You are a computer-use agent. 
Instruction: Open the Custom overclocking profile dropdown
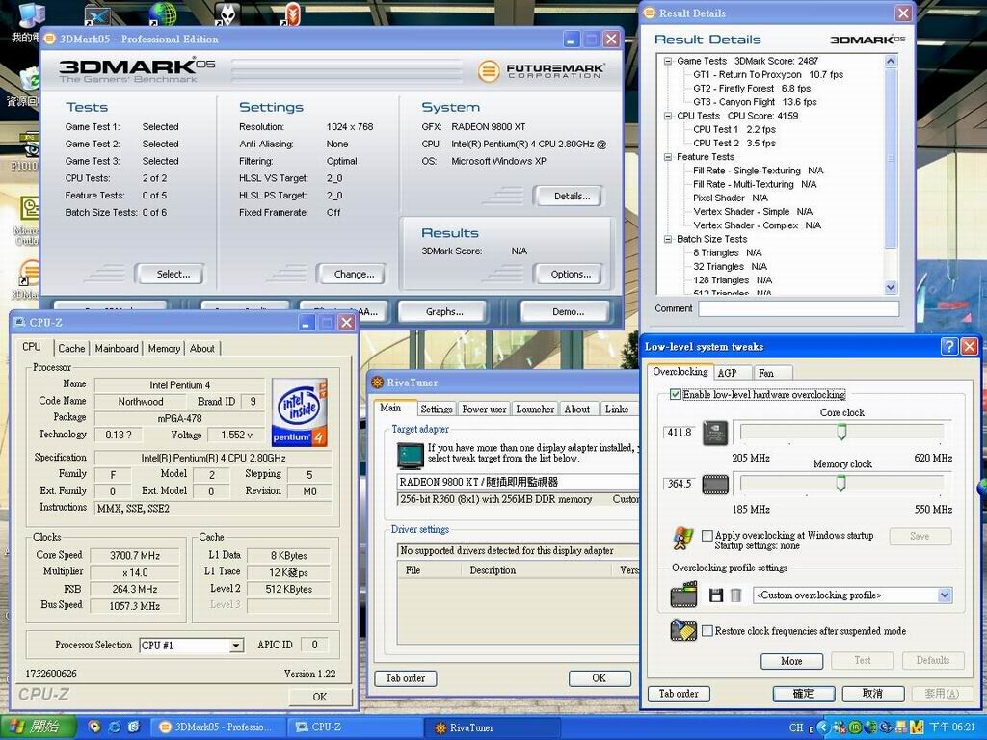click(945, 595)
